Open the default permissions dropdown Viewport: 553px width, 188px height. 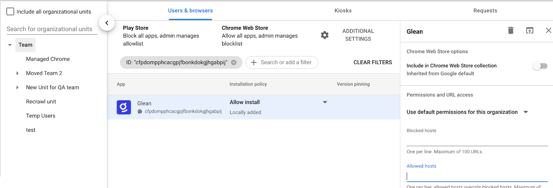[x=526, y=112]
